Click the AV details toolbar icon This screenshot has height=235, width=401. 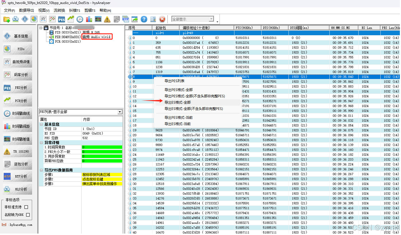43,19
